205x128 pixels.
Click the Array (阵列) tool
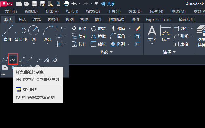coord(118,44)
